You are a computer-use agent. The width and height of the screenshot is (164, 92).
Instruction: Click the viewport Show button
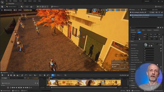(20, 10)
